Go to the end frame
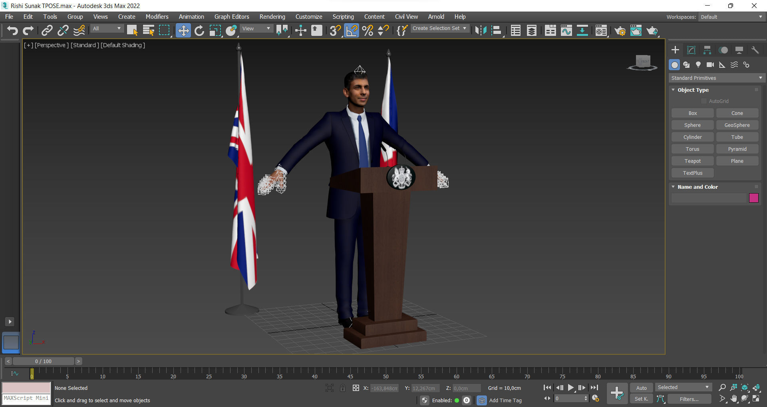The height and width of the screenshot is (407, 767). click(594, 387)
